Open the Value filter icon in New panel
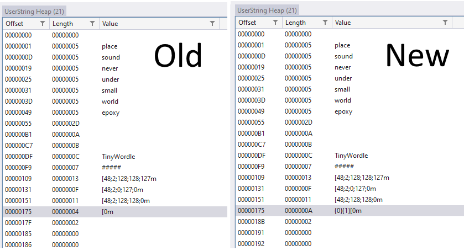The width and height of the screenshot is (464, 251). 445,23
